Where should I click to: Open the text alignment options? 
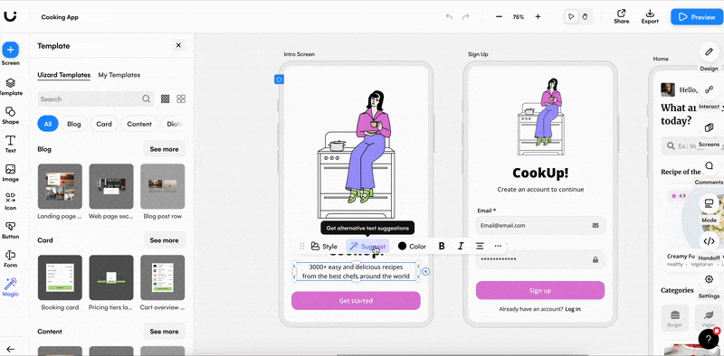pos(480,247)
